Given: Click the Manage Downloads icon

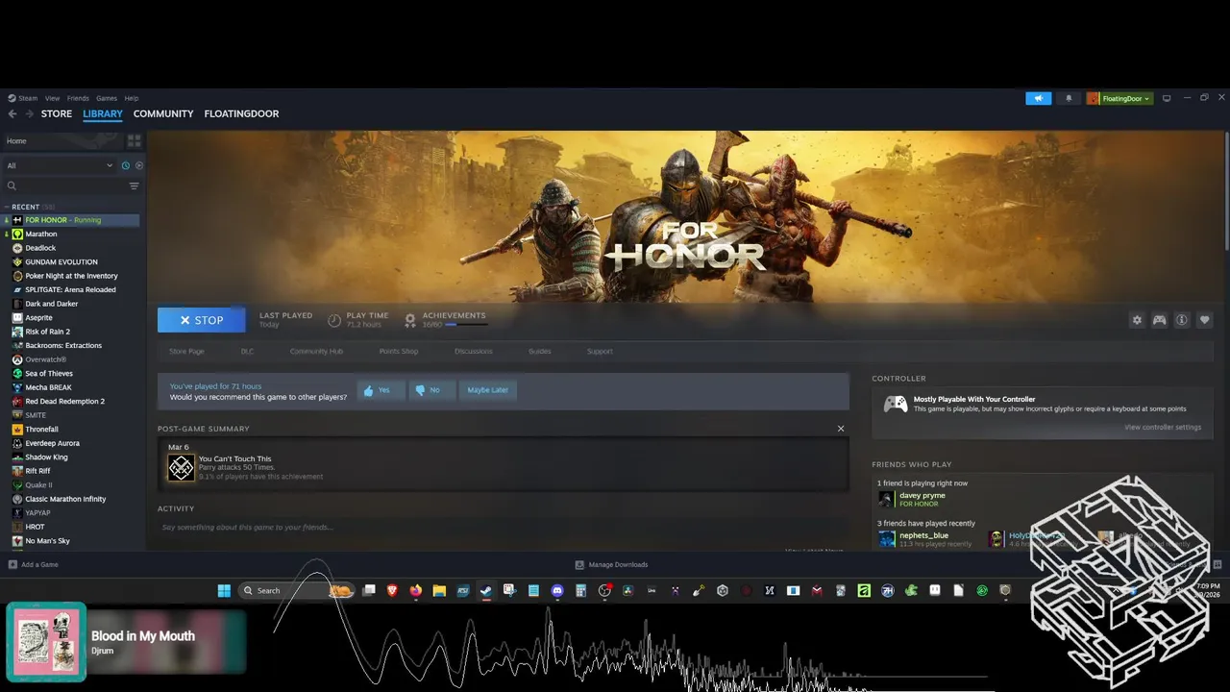Looking at the screenshot, I should 579,564.
